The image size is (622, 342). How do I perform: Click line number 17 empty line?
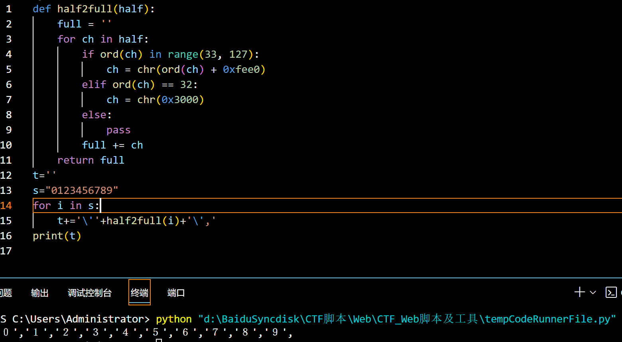pyautogui.click(x=6, y=251)
